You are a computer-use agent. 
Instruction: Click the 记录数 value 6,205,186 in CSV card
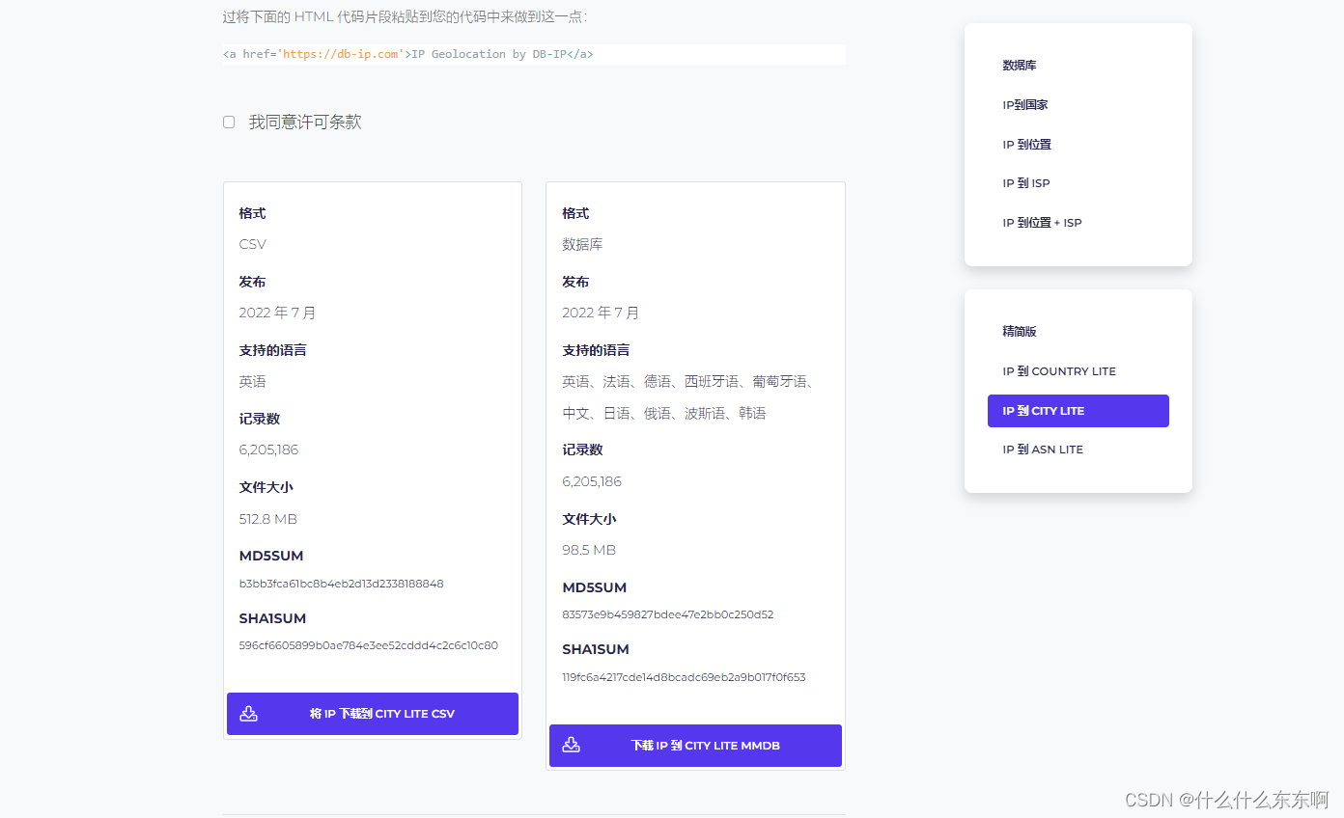coord(268,450)
